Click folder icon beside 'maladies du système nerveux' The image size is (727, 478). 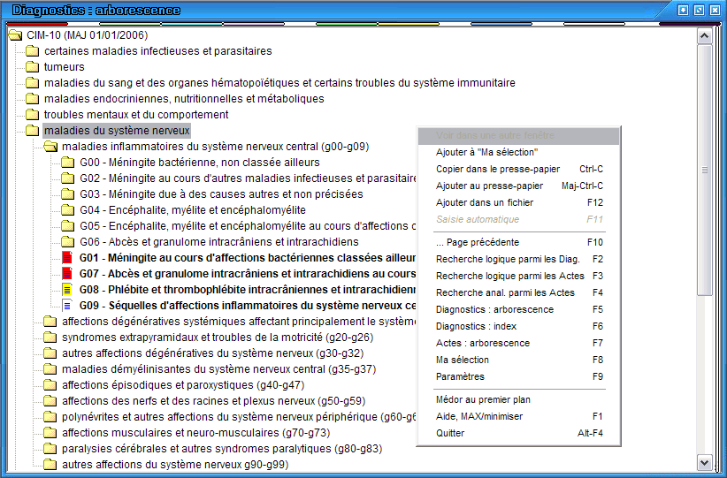tap(32, 131)
